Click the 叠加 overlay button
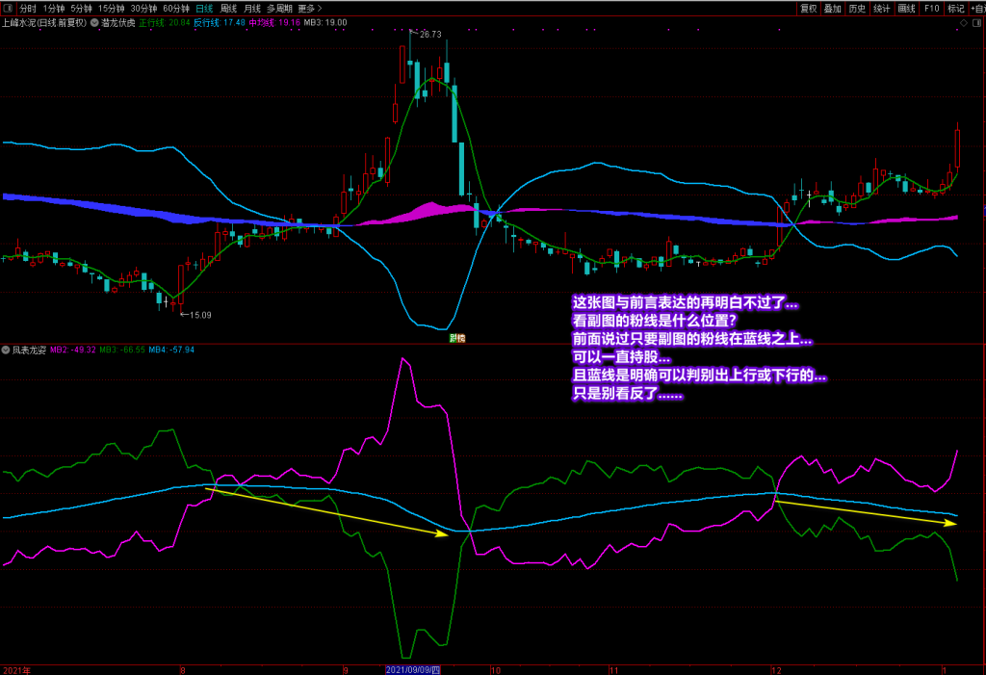This screenshot has height=675, width=986. tap(833, 8)
